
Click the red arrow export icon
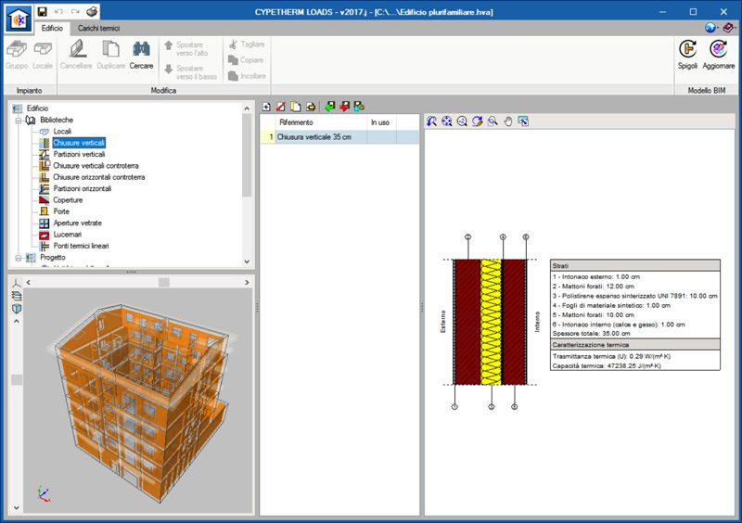tap(344, 107)
